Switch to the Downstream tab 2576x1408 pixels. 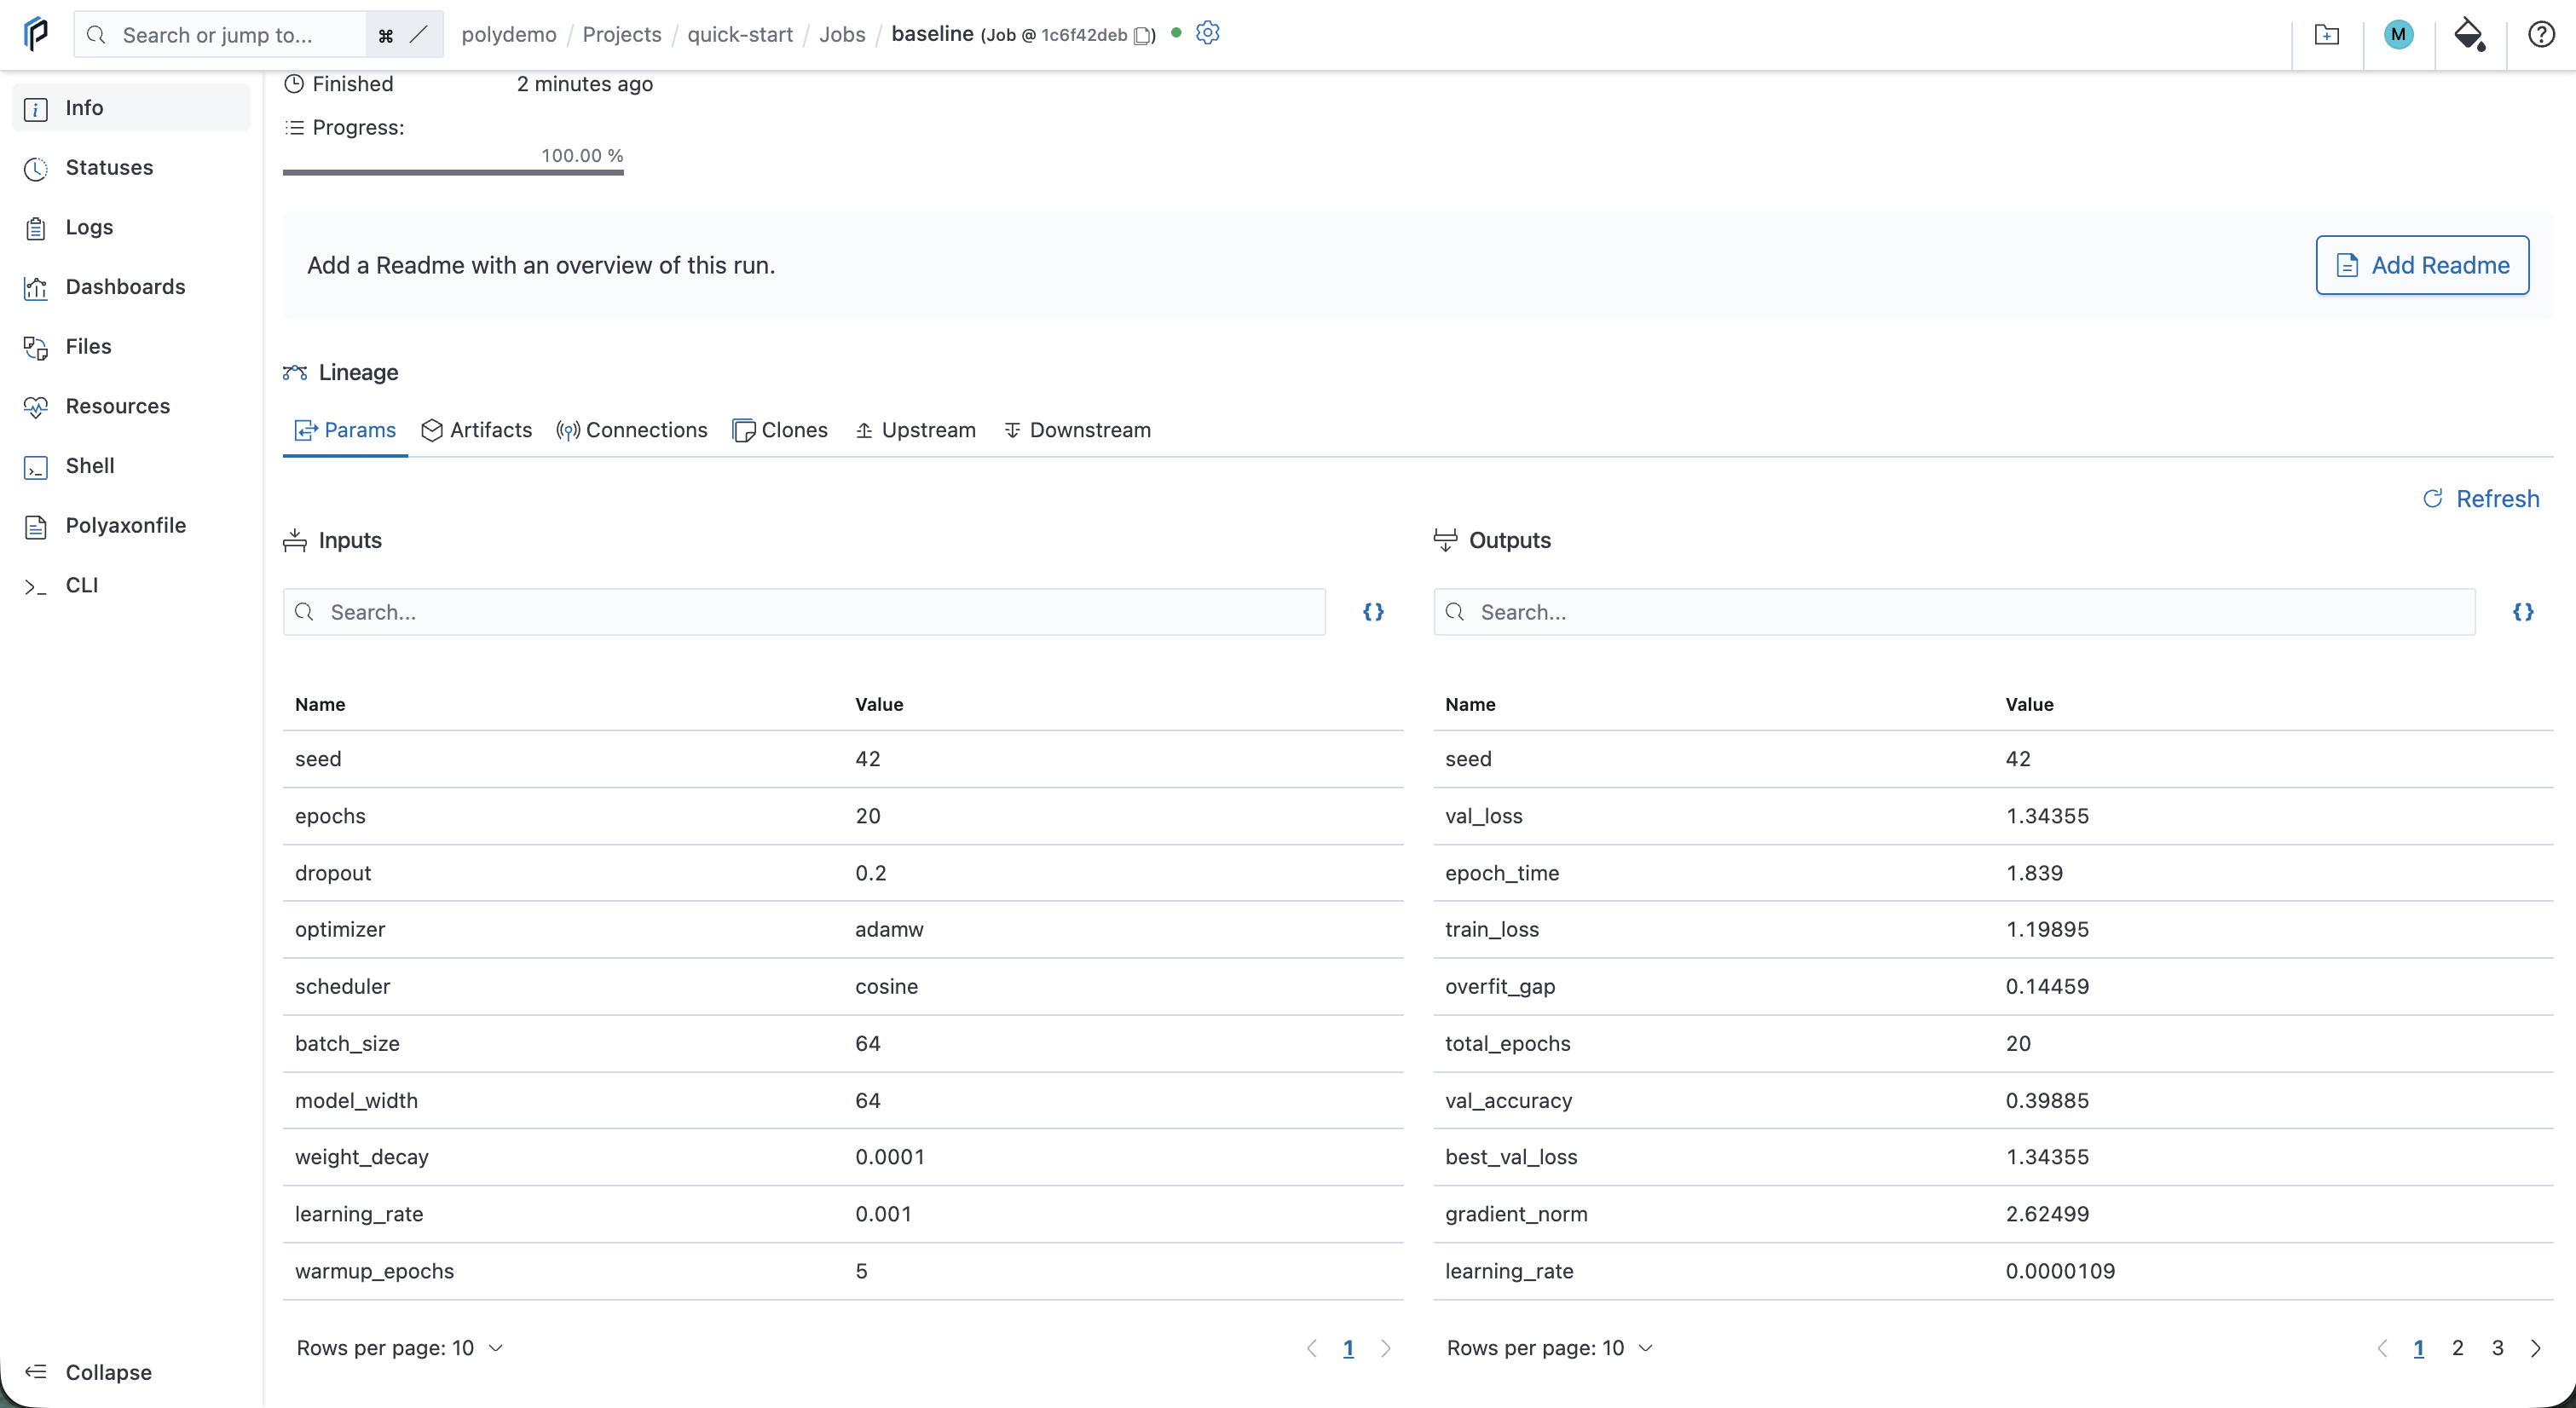[1077, 430]
